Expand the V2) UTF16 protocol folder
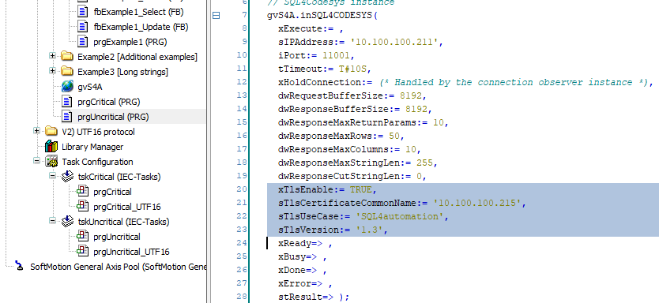 (x=36, y=131)
